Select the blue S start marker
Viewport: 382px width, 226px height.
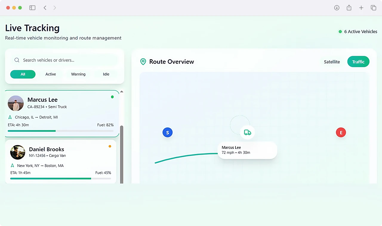pyautogui.click(x=167, y=133)
